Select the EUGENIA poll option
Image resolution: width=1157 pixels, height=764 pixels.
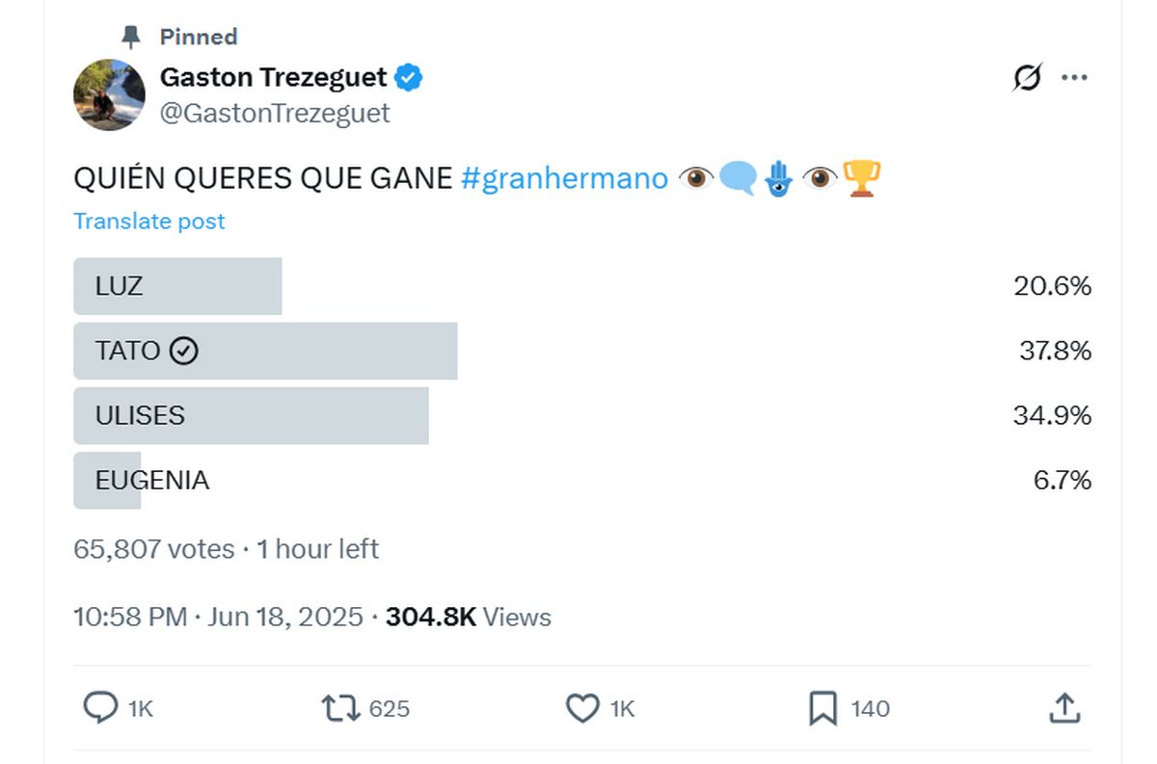(x=582, y=480)
